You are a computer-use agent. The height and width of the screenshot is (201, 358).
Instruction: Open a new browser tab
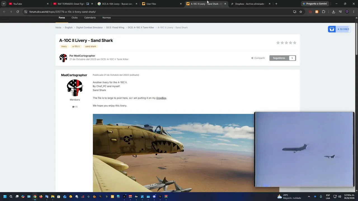276,4
